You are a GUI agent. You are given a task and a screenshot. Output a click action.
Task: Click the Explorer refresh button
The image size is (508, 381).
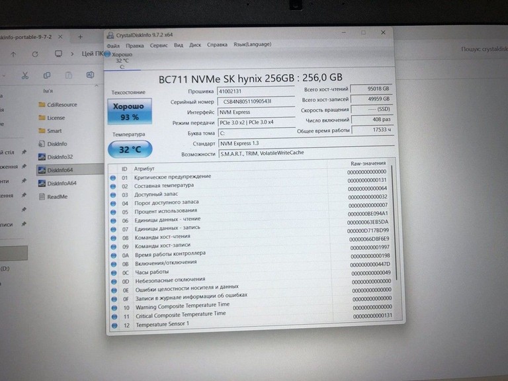coord(35,54)
